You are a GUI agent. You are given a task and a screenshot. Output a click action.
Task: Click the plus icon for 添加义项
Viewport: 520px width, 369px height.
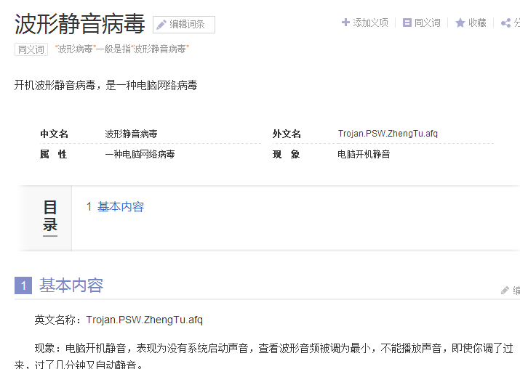pos(345,23)
